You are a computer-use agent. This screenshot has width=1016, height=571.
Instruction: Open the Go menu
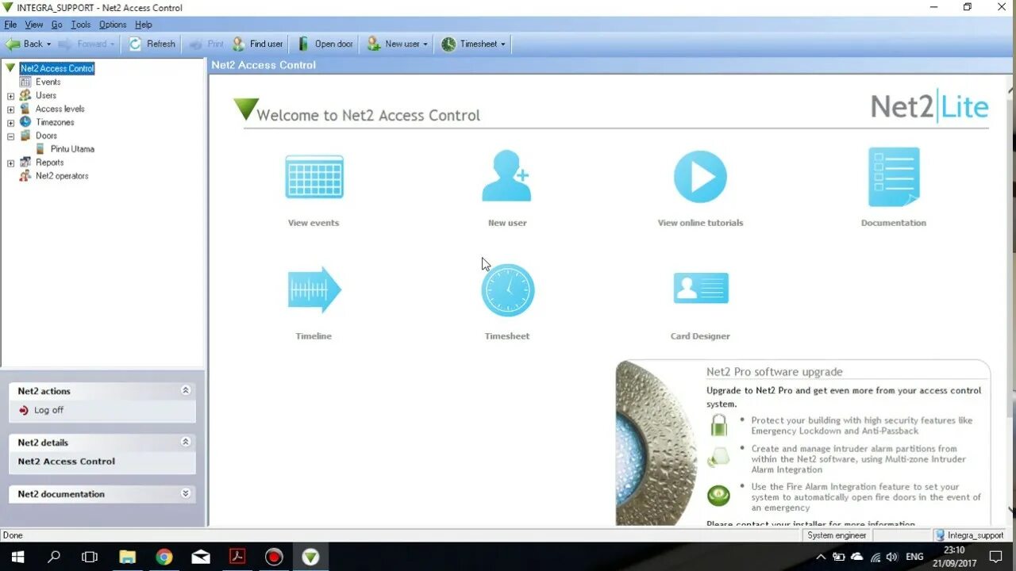click(57, 25)
